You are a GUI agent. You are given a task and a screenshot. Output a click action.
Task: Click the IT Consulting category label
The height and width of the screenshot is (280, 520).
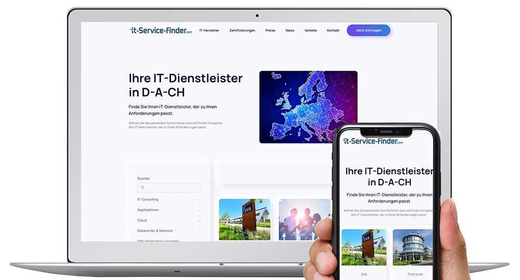[x=148, y=200]
